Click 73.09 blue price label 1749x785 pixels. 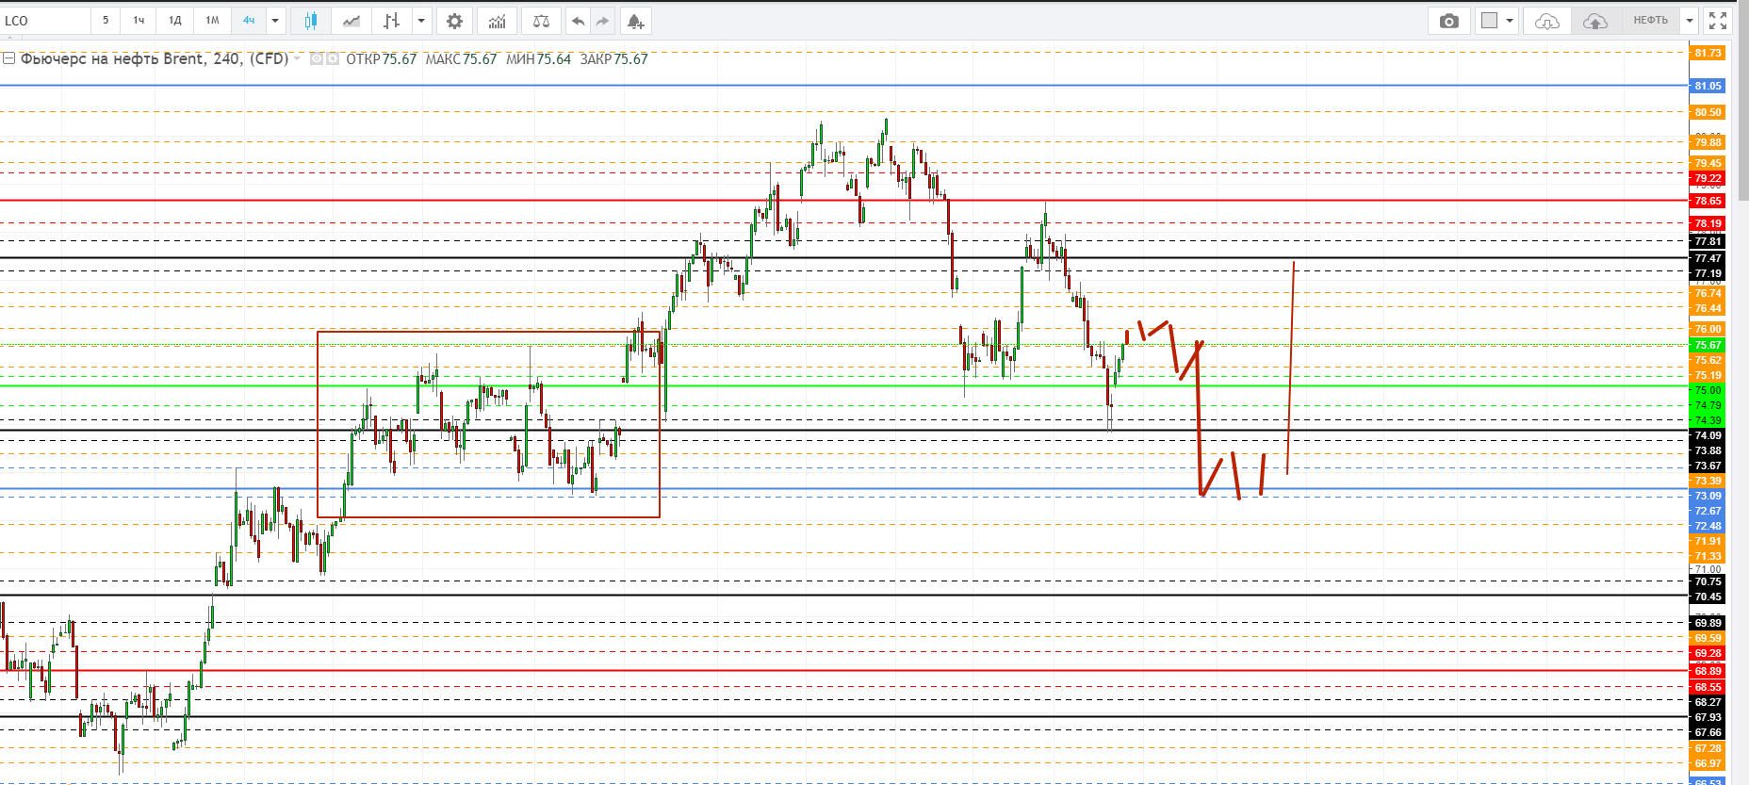click(1708, 496)
